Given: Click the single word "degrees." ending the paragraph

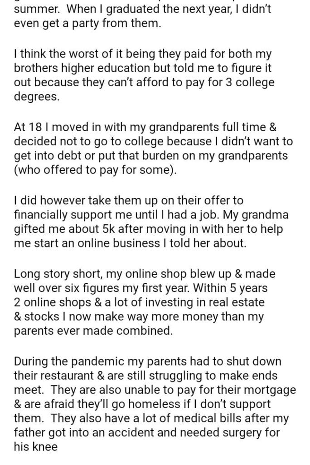Looking at the screenshot, I should point(37,97).
